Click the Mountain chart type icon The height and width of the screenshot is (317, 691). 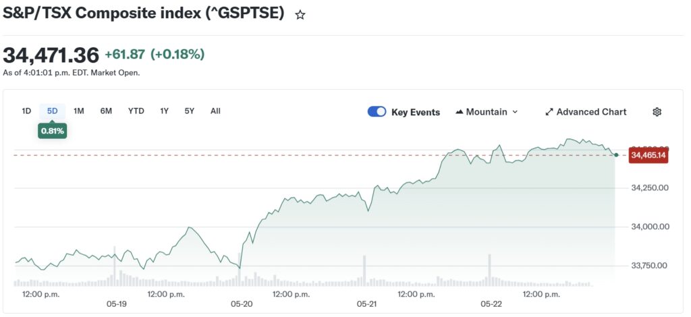click(459, 112)
